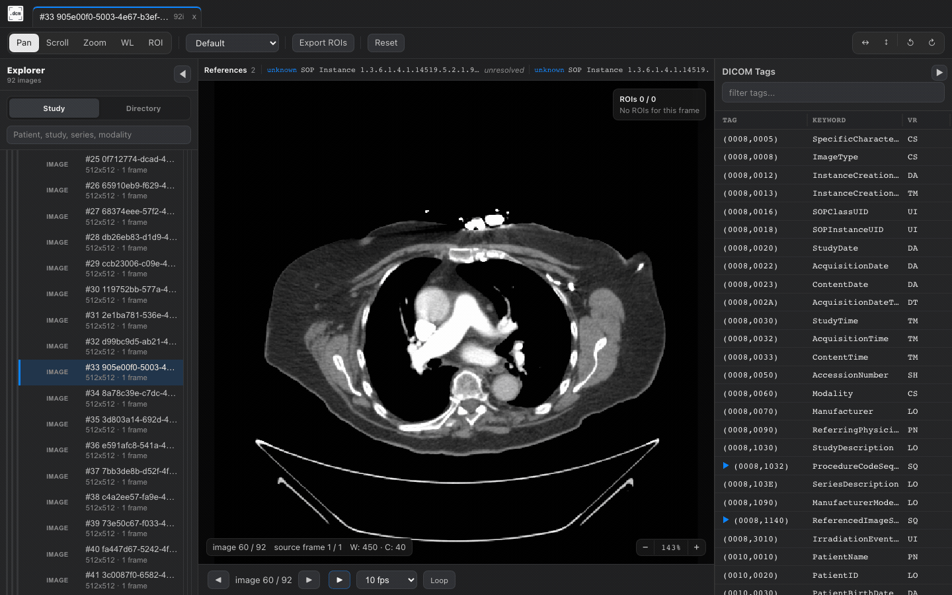Collapse the Explorer panel
Viewport: 952px width, 595px height.
point(182,74)
